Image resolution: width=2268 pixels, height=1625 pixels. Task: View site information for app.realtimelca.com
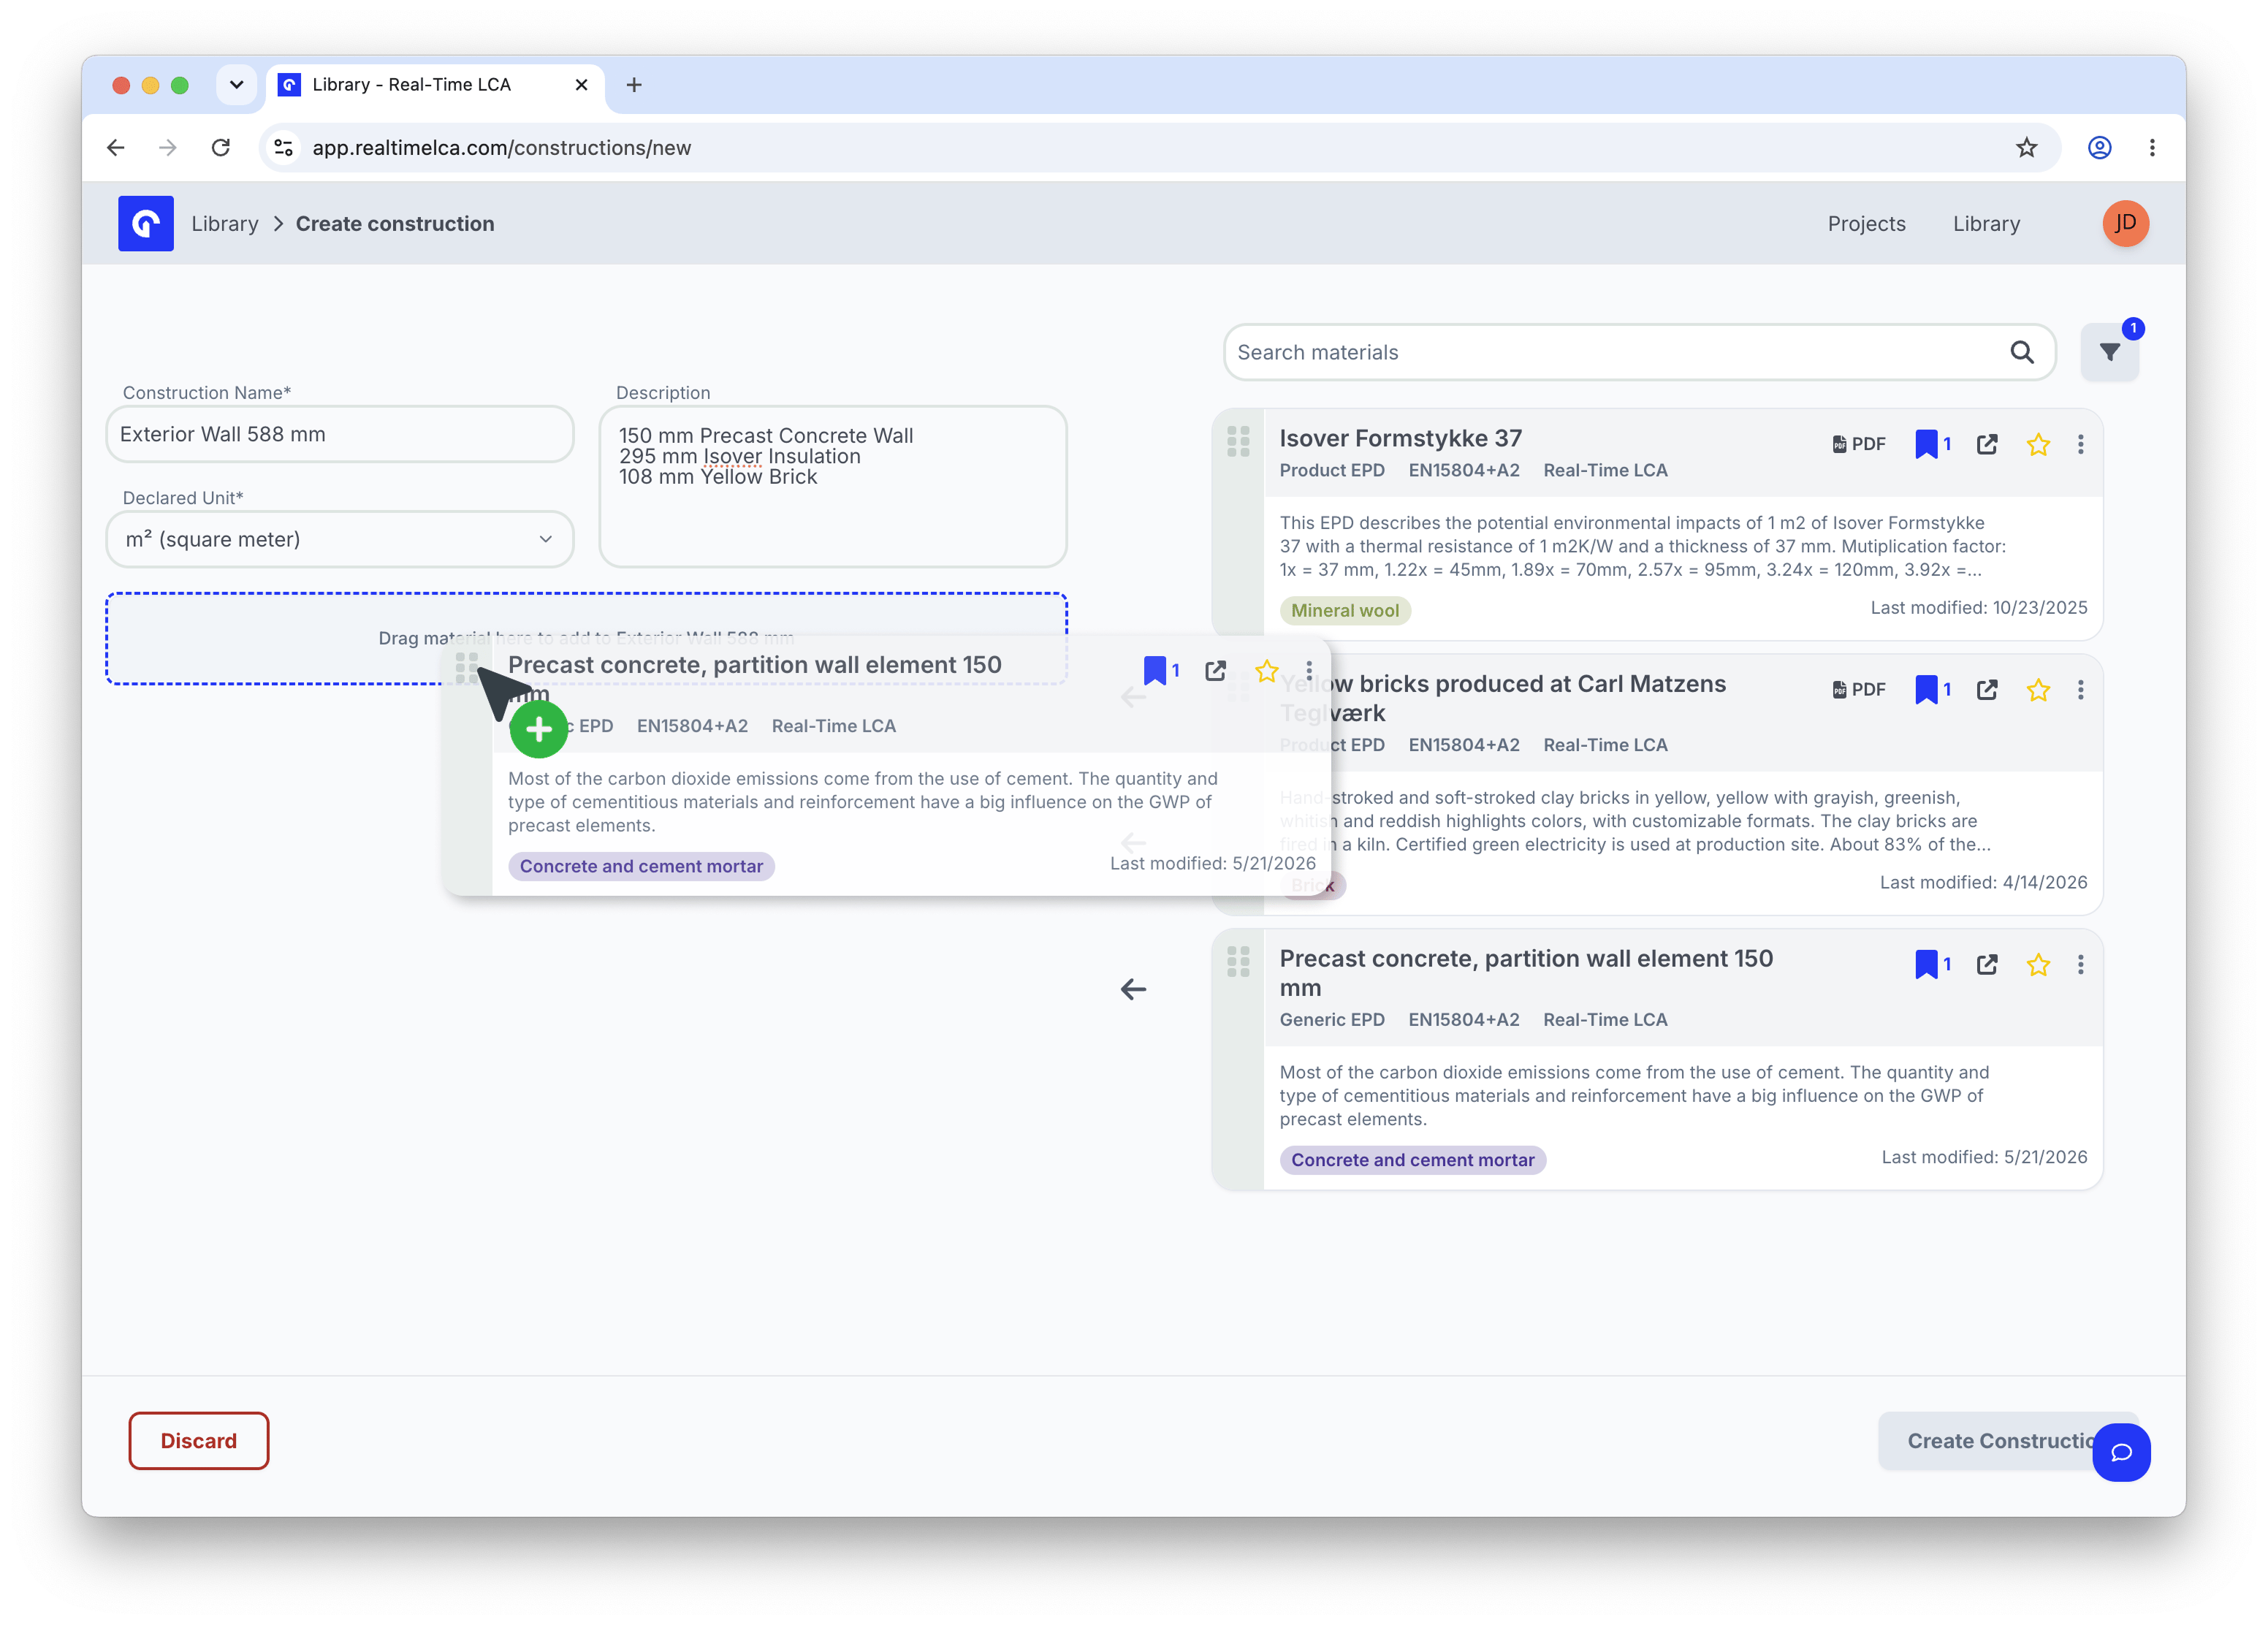point(284,148)
